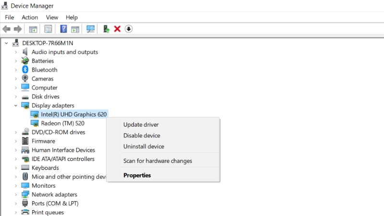This screenshot has width=384, height=216.
Task: Expand the Firmware node
Action: (x=16, y=141)
